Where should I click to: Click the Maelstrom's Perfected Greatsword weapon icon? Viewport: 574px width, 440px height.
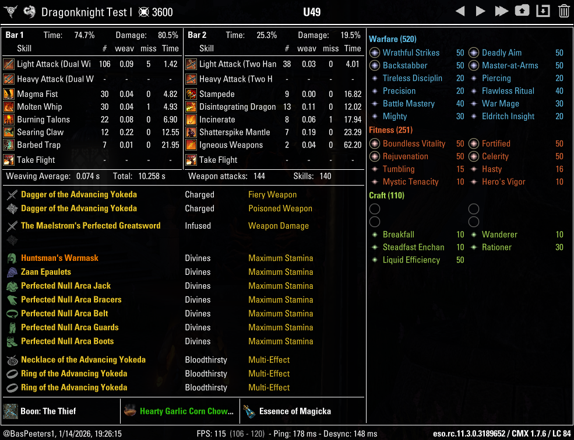tap(12, 226)
